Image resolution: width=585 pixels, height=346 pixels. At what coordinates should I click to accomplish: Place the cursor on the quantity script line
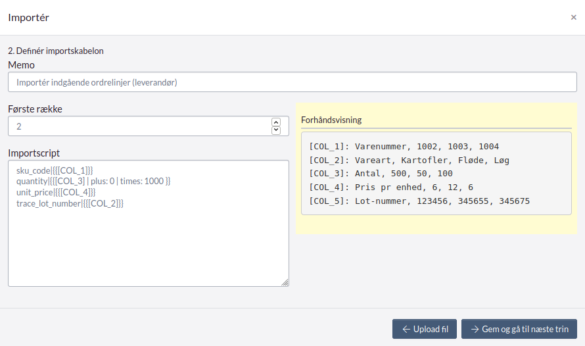93,182
